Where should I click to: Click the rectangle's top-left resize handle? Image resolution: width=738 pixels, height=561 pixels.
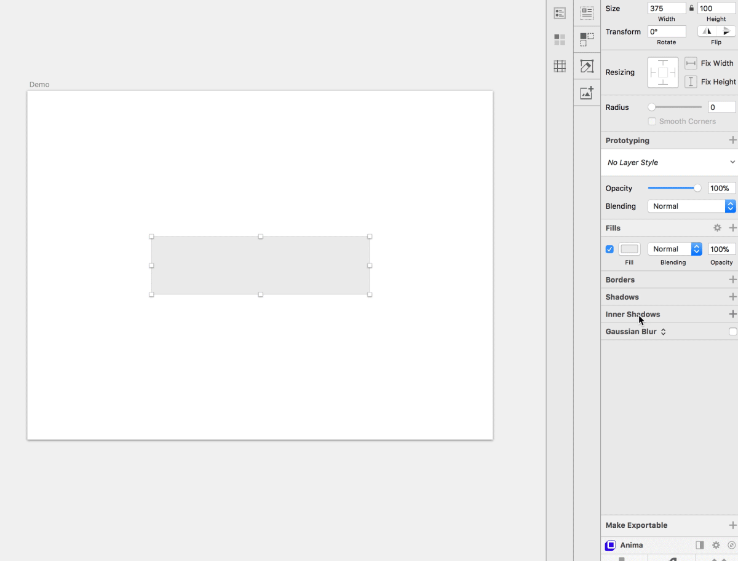click(x=151, y=237)
